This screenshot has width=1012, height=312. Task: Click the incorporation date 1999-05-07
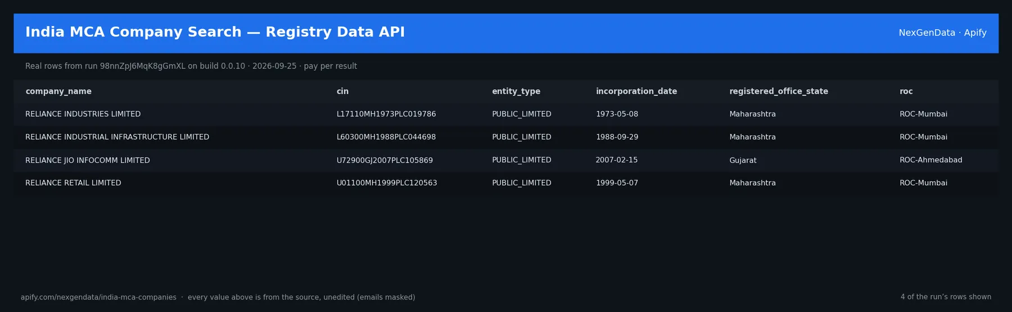pyautogui.click(x=617, y=183)
